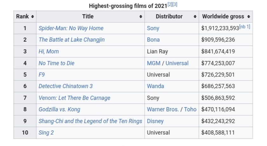Open the Toho distributor link
The image size is (267, 146).
click(x=190, y=109)
